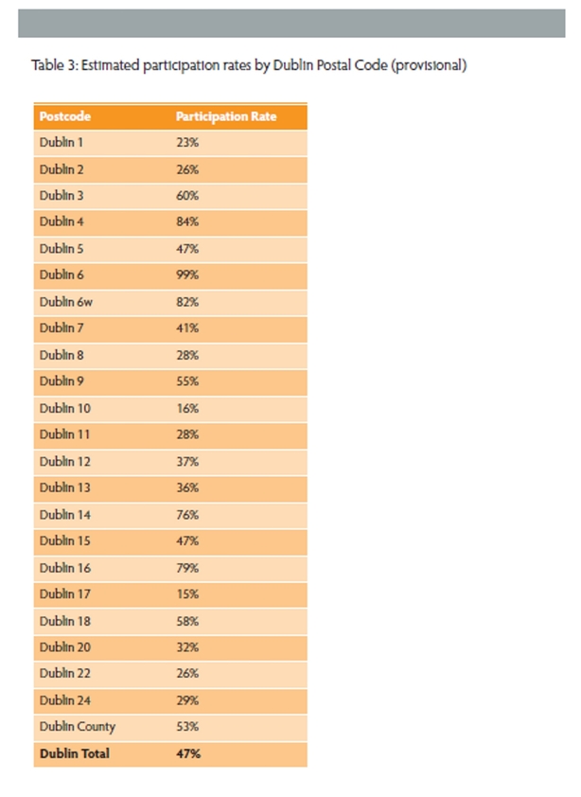Click the 76% value for Dublin 14

[x=187, y=515]
